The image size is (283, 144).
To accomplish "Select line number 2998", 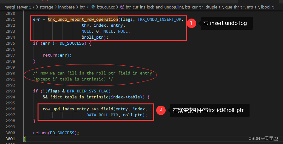I will point(10,121).
